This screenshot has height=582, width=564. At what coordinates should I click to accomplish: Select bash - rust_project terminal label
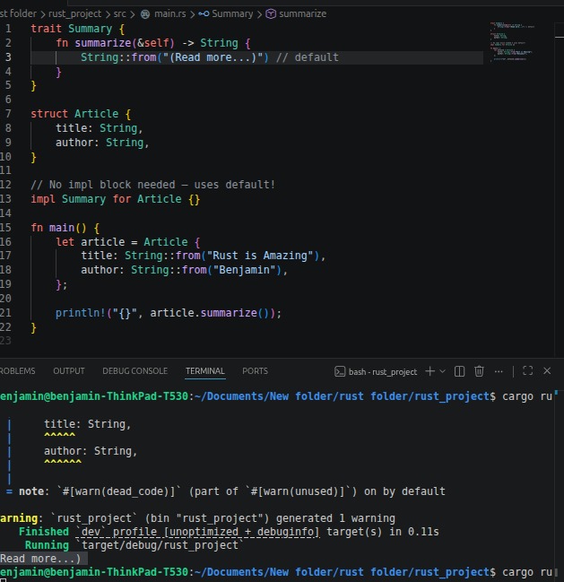click(x=383, y=372)
